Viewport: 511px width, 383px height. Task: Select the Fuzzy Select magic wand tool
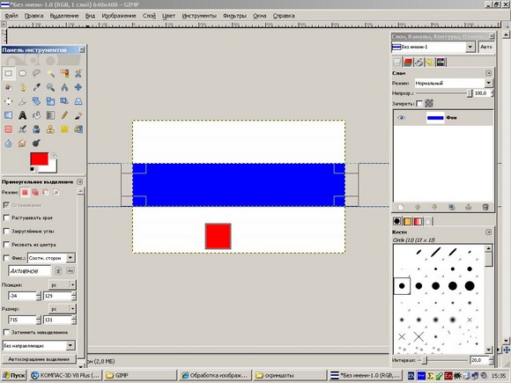pyautogui.click(x=50, y=73)
